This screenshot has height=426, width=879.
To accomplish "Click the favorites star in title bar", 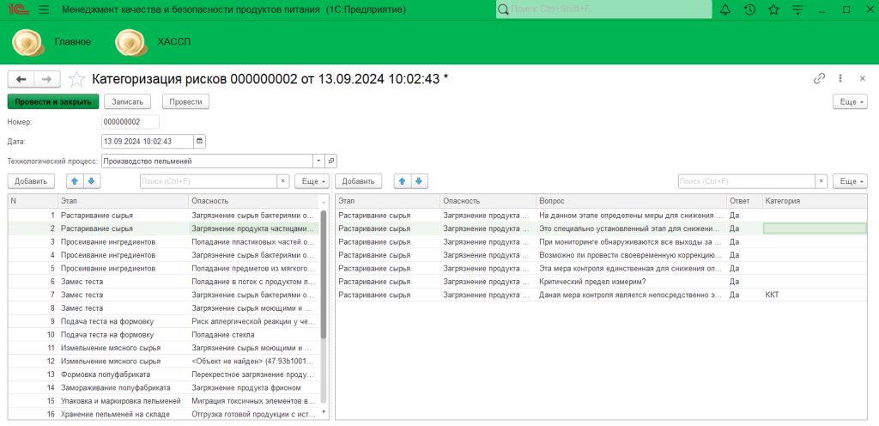I will (773, 9).
